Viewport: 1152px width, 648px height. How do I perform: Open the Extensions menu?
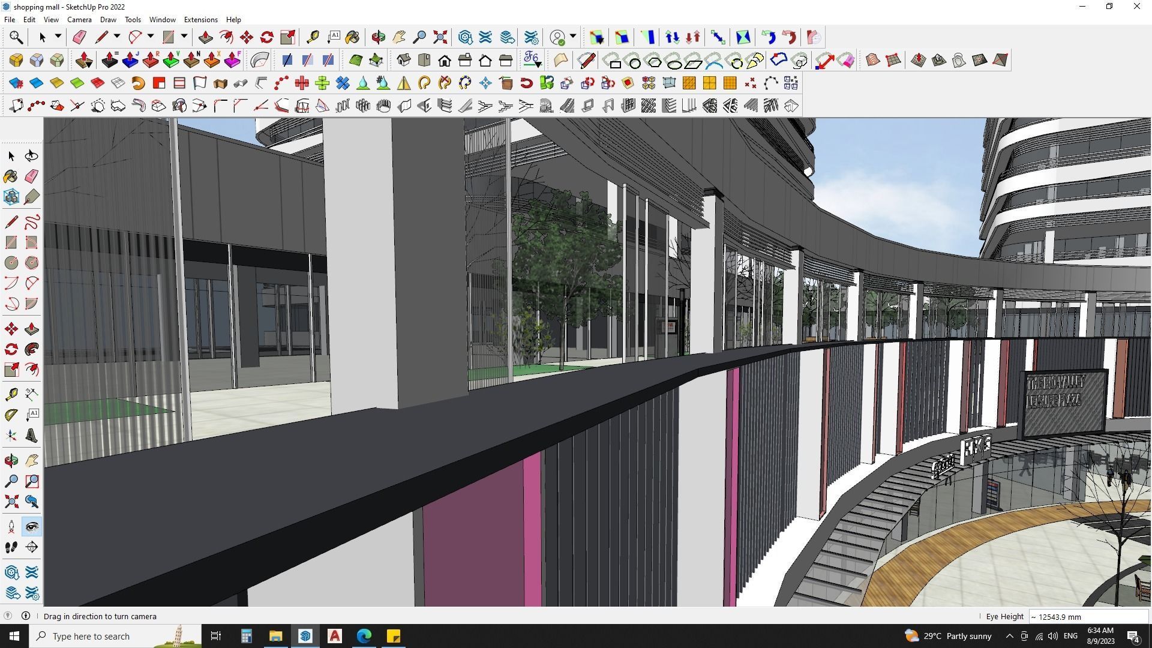(x=200, y=20)
